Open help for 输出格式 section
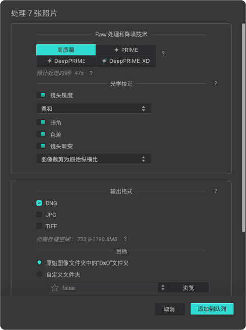This screenshot has width=246, height=330. pyautogui.click(x=215, y=191)
